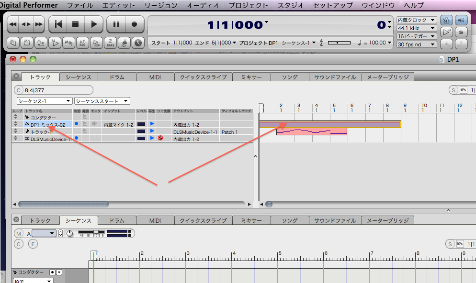The image size is (476, 283).
Task: Switch to トラック tab in lower pane
Action: 40,220
